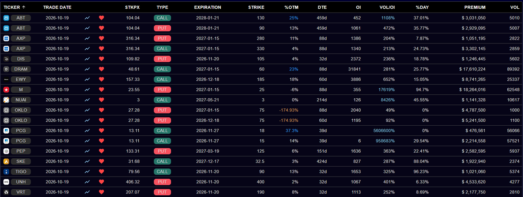Image resolution: width=523 pixels, height=197 pixels.
Task: Click the DIS company logo icon
Action: 6,59
